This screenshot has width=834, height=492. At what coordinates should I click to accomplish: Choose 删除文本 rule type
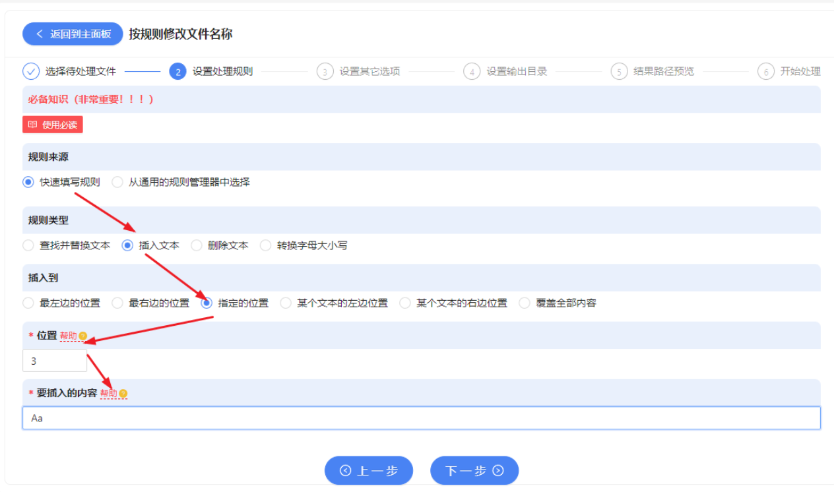click(x=219, y=245)
